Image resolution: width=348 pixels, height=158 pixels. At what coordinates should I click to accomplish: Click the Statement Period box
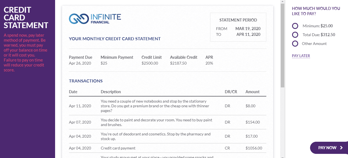238,27
